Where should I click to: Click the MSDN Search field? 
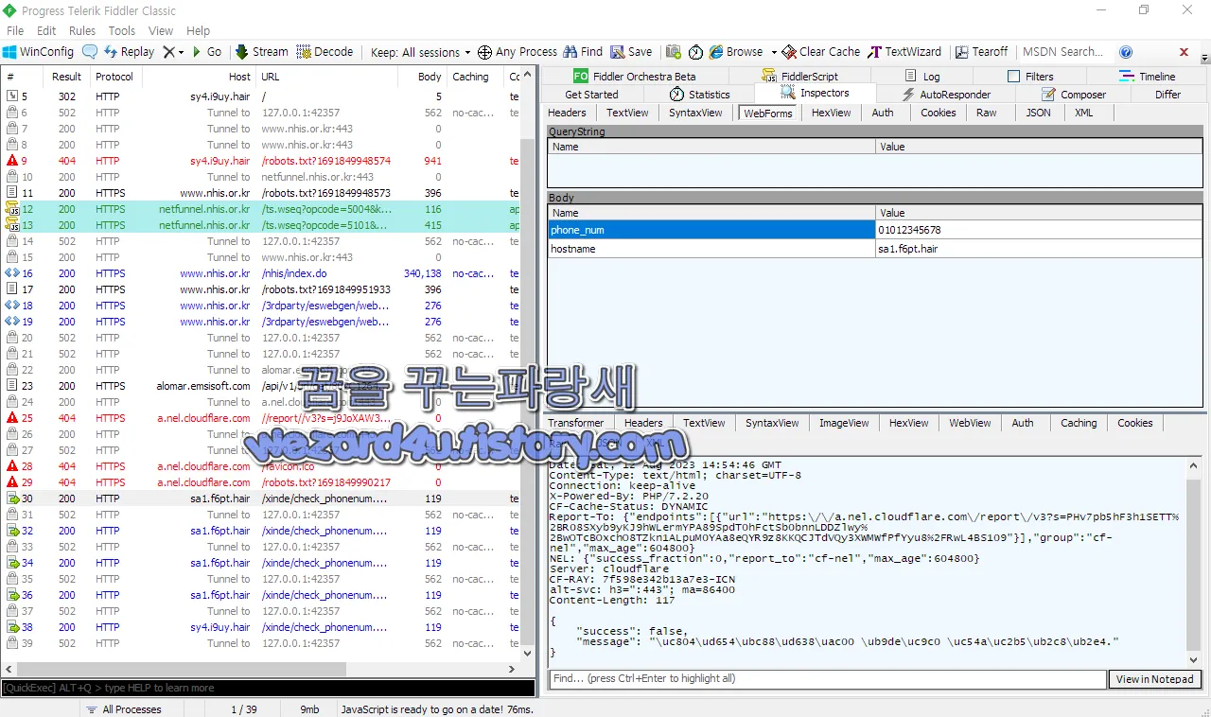pos(1063,52)
